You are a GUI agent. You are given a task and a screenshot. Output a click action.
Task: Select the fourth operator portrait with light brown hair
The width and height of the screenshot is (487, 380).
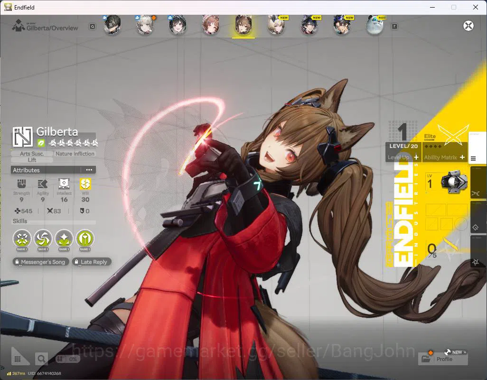point(211,25)
